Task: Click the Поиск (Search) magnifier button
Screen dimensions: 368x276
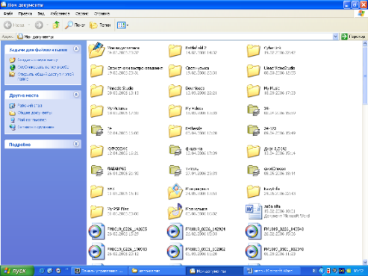Action: click(75, 25)
